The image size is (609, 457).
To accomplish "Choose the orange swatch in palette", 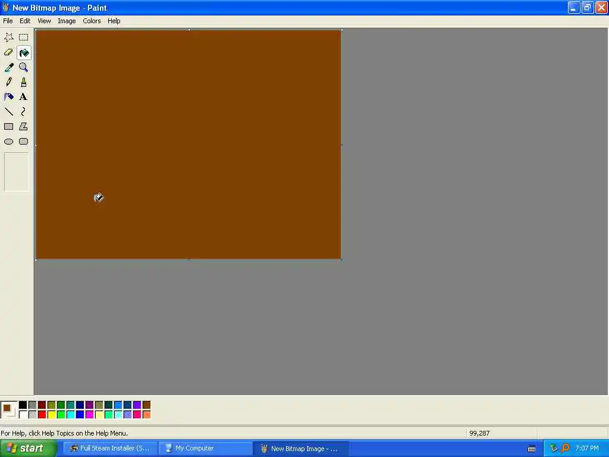I will pos(146,415).
